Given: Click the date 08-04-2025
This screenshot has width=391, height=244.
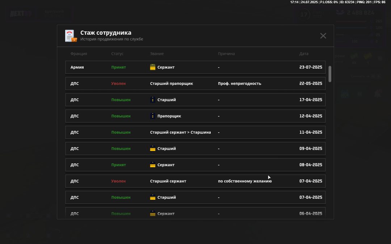Looking at the screenshot, I should pyautogui.click(x=311, y=165).
